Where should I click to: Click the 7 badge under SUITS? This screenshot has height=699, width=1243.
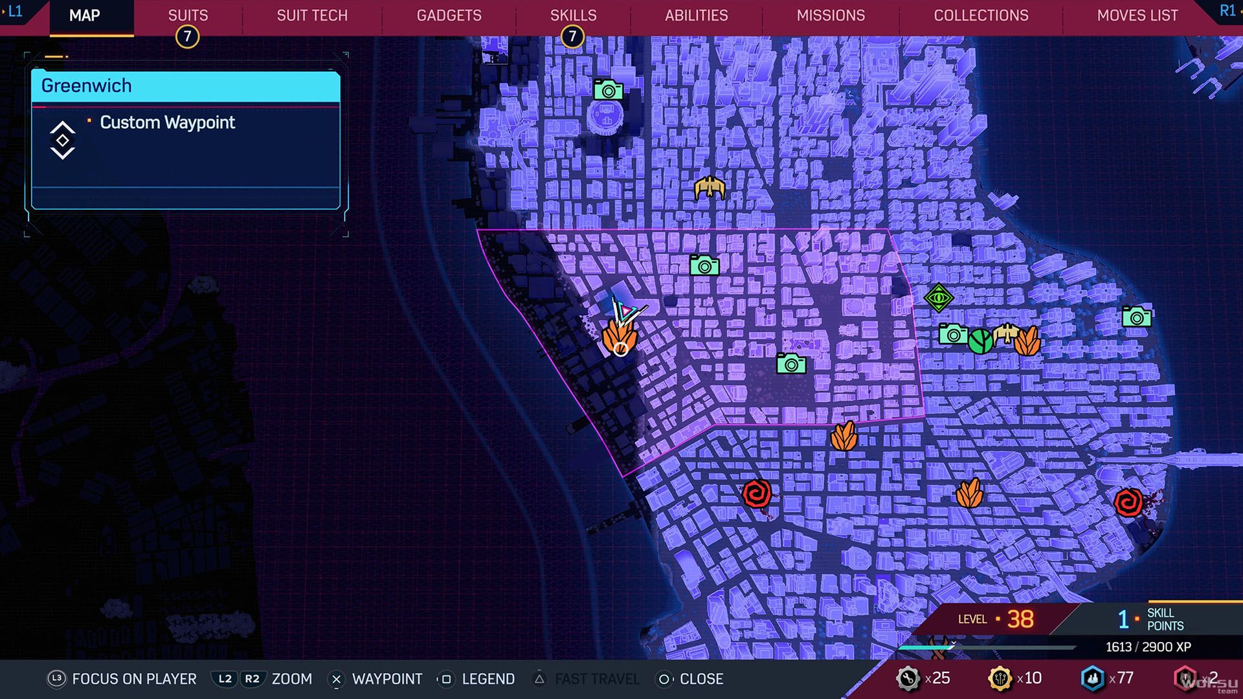pyautogui.click(x=187, y=36)
